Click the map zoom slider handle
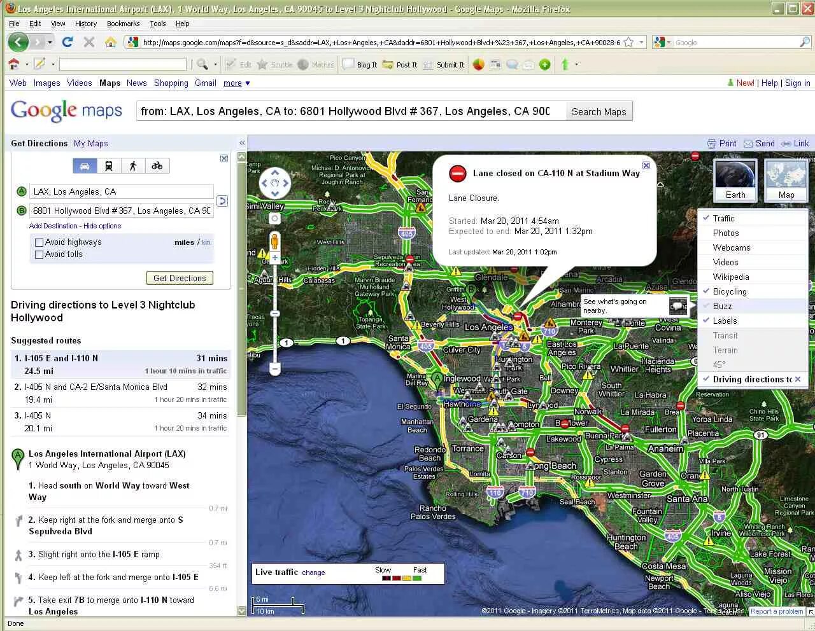Viewport: 815px width, 631px height. click(275, 314)
